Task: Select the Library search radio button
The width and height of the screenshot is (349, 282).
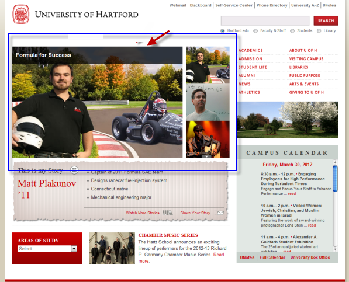Action: coord(319,31)
